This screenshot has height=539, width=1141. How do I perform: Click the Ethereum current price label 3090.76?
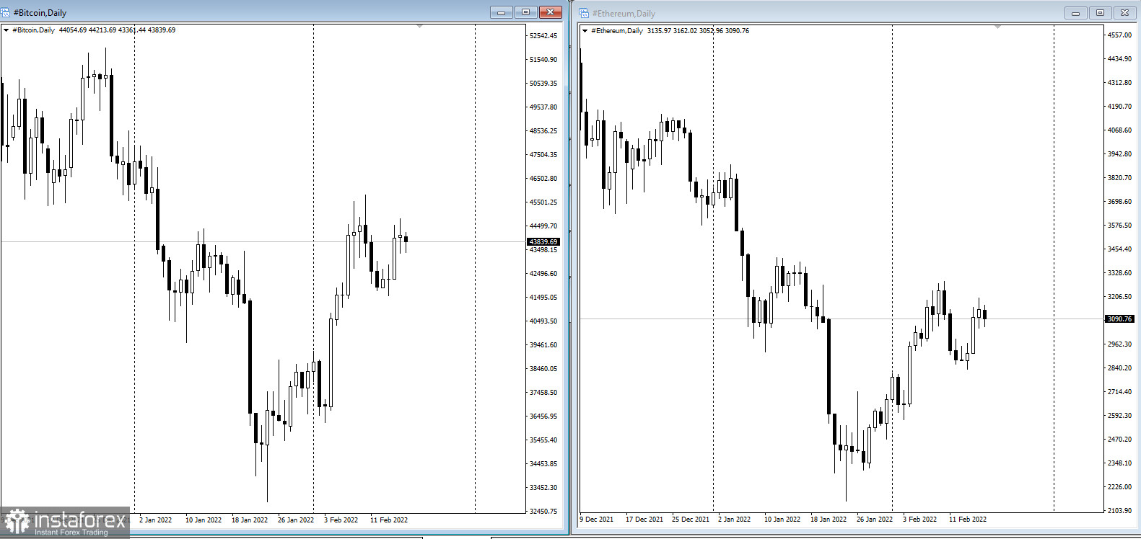[1119, 318]
